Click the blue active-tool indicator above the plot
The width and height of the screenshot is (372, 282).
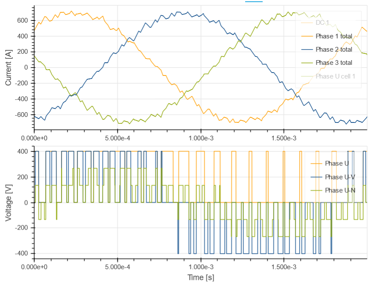[254, 1]
